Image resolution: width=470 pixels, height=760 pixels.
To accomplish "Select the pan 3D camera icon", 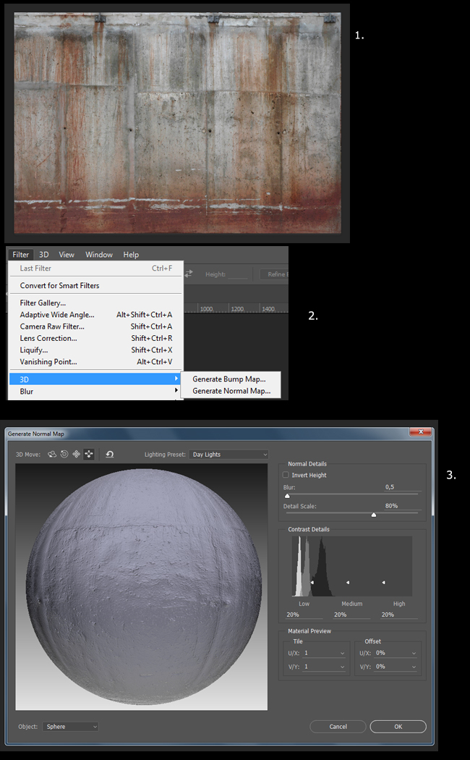I will [x=76, y=455].
